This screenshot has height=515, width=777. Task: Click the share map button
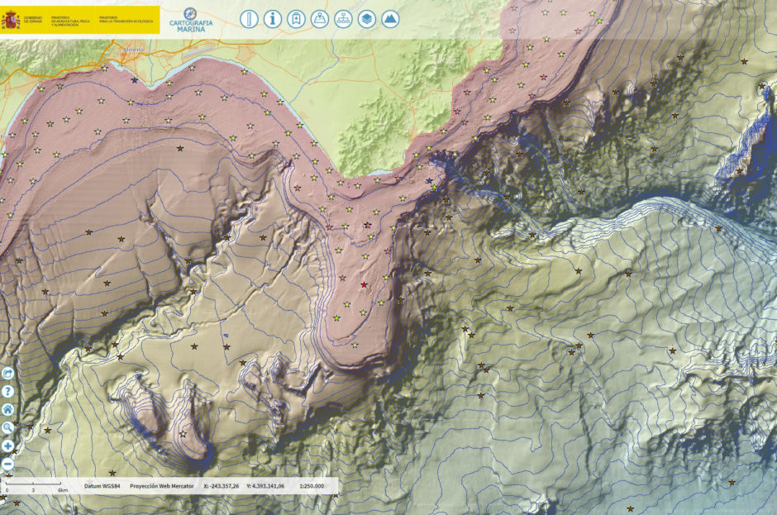(8, 374)
